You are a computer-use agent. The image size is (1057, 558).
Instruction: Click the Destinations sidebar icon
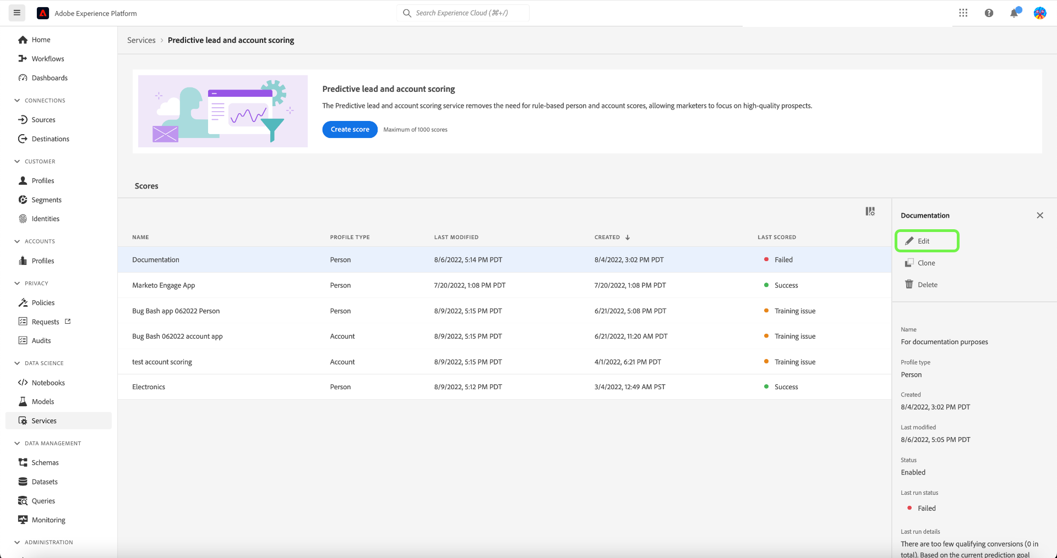click(x=23, y=139)
